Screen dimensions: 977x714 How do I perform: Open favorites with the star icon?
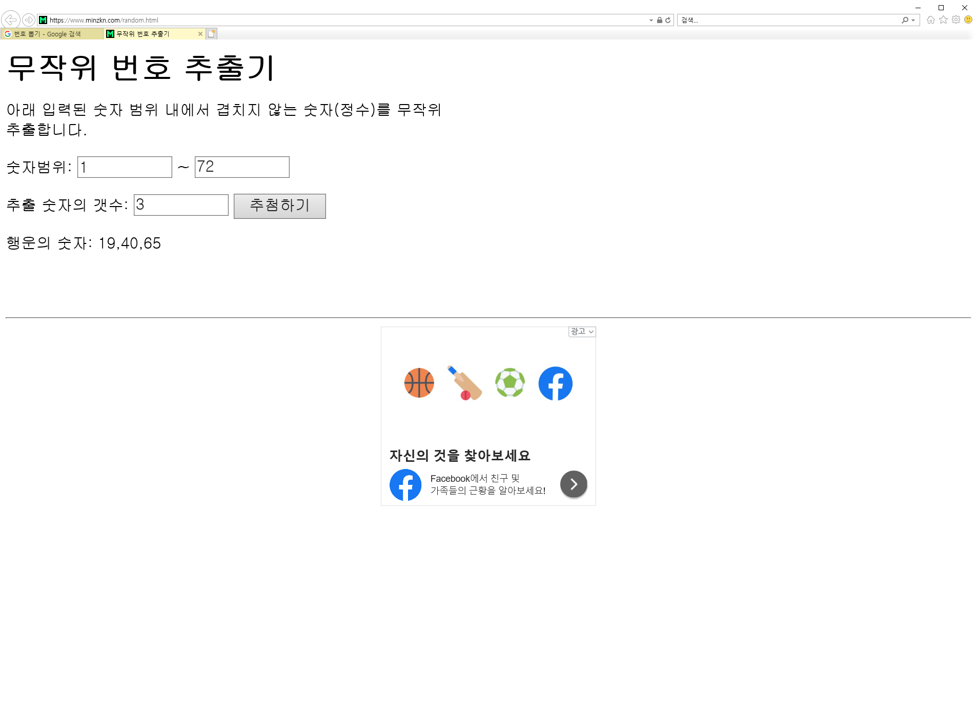[943, 20]
